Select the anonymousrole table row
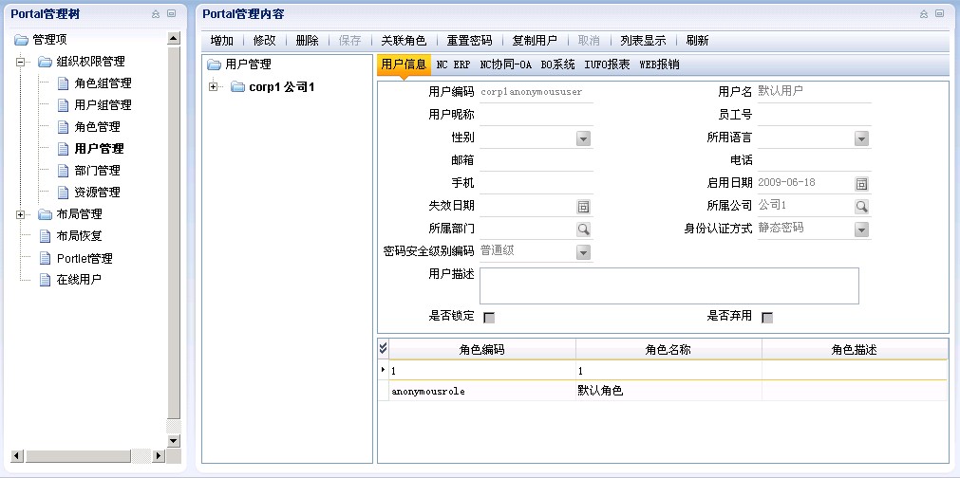The image size is (960, 478). 663,391
